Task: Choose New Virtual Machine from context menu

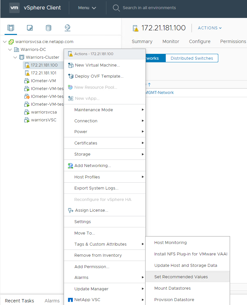Action: click(x=97, y=65)
